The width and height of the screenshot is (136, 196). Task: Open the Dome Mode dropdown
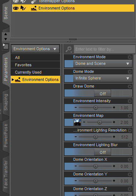(103, 78)
